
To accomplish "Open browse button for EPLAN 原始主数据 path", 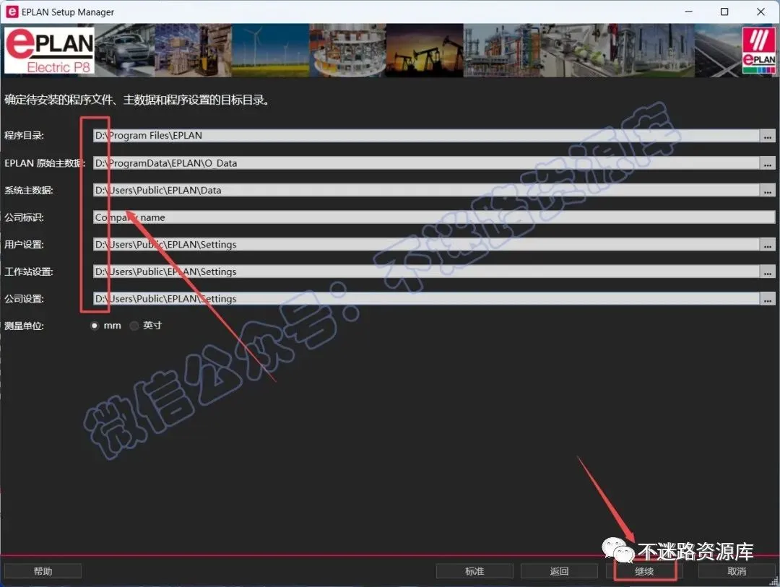I will [768, 163].
